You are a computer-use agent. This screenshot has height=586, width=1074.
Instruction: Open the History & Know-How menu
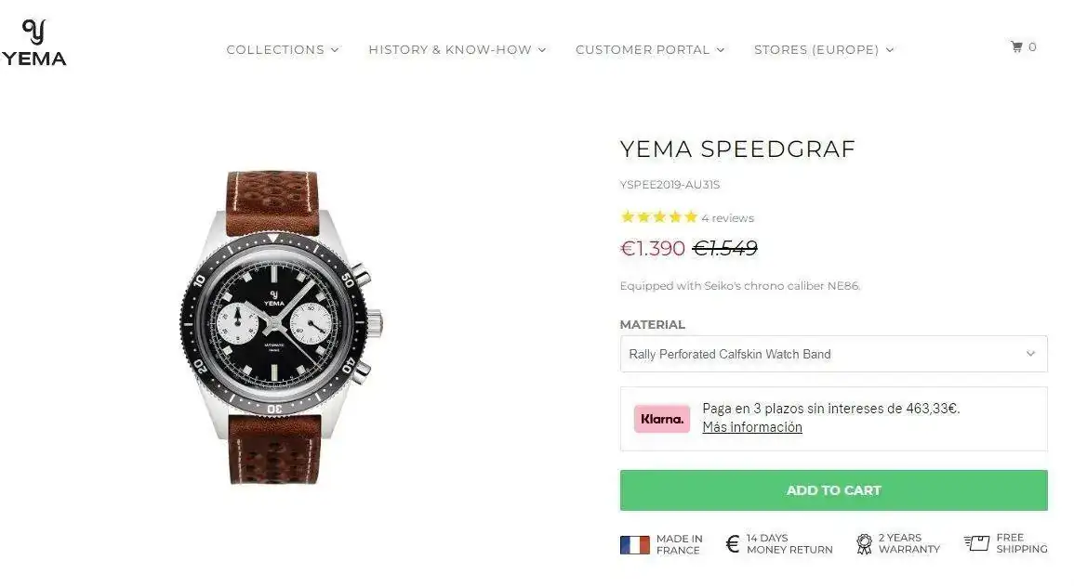click(x=457, y=50)
